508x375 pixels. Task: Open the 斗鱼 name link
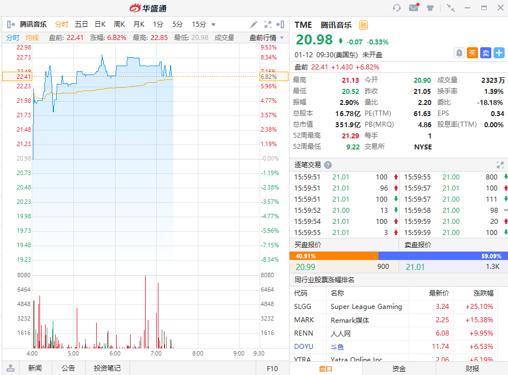[337, 347]
